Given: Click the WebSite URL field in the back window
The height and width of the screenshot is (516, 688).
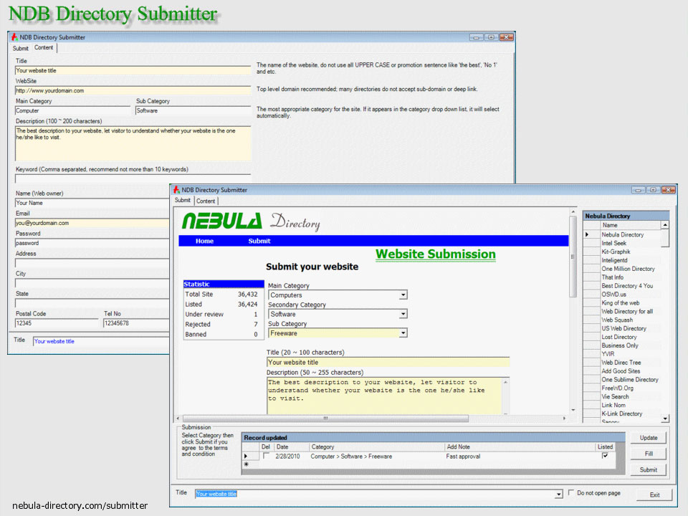Looking at the screenshot, I should (x=133, y=91).
